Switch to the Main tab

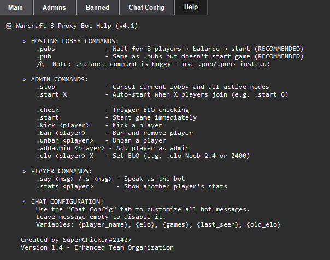(16, 7)
